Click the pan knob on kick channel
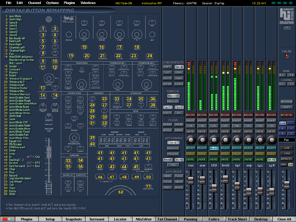Screen dimensions: 296x222 190,140
